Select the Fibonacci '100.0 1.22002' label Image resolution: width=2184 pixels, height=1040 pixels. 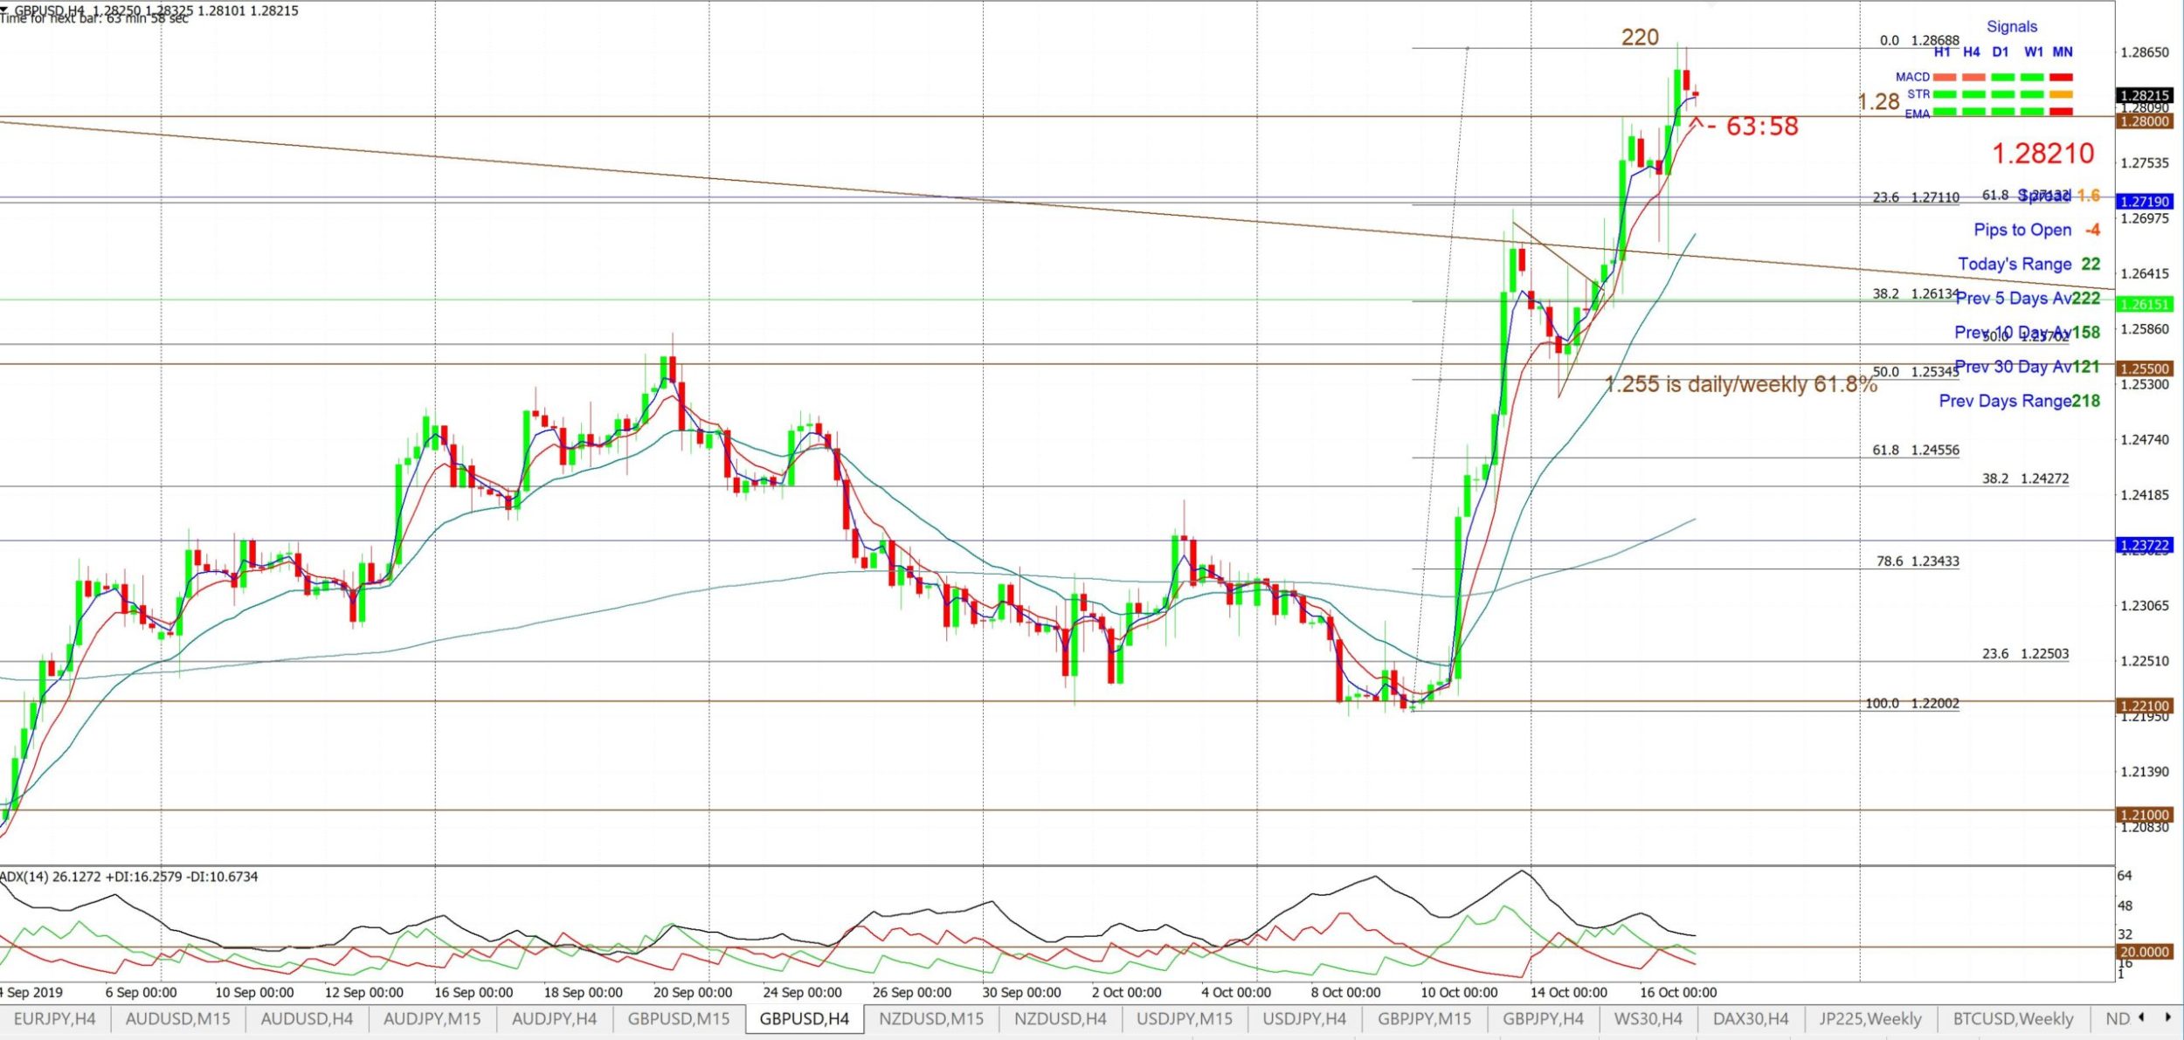(1912, 703)
